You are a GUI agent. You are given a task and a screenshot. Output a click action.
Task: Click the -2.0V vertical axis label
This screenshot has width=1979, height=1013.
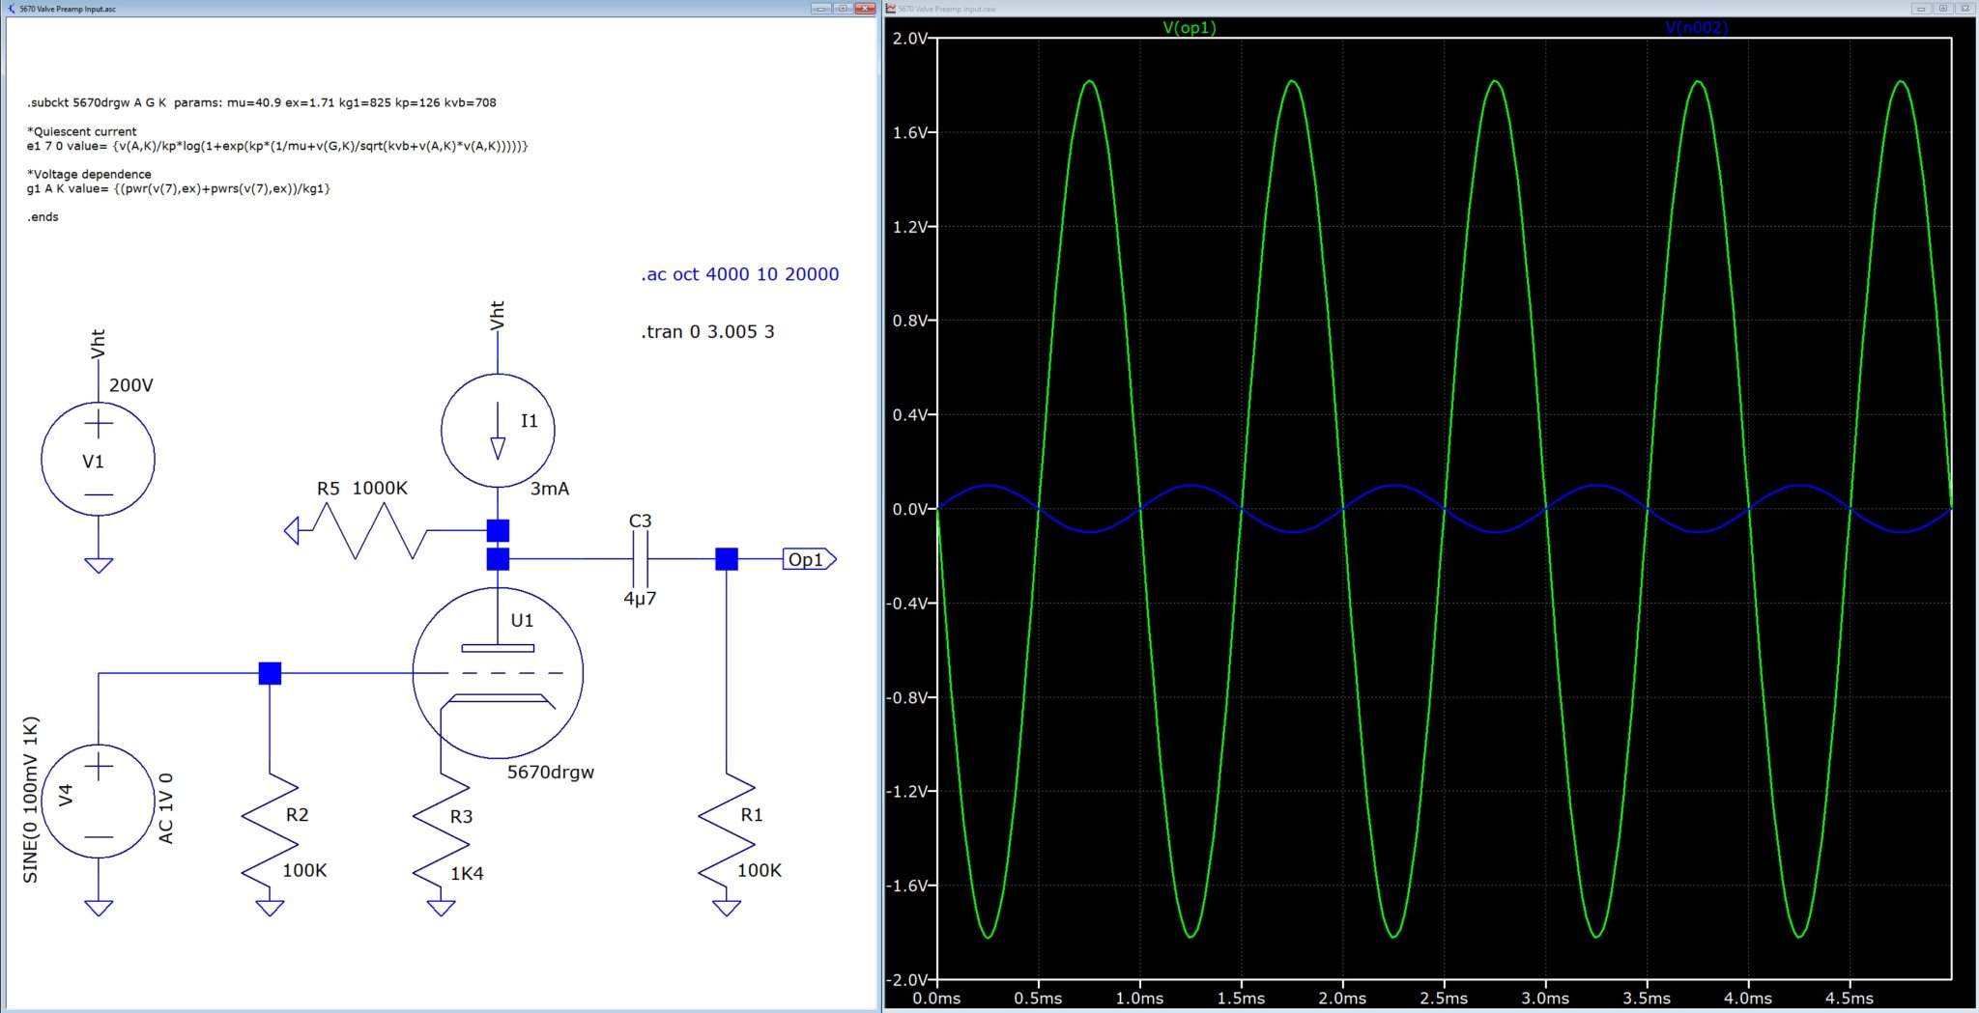907,979
